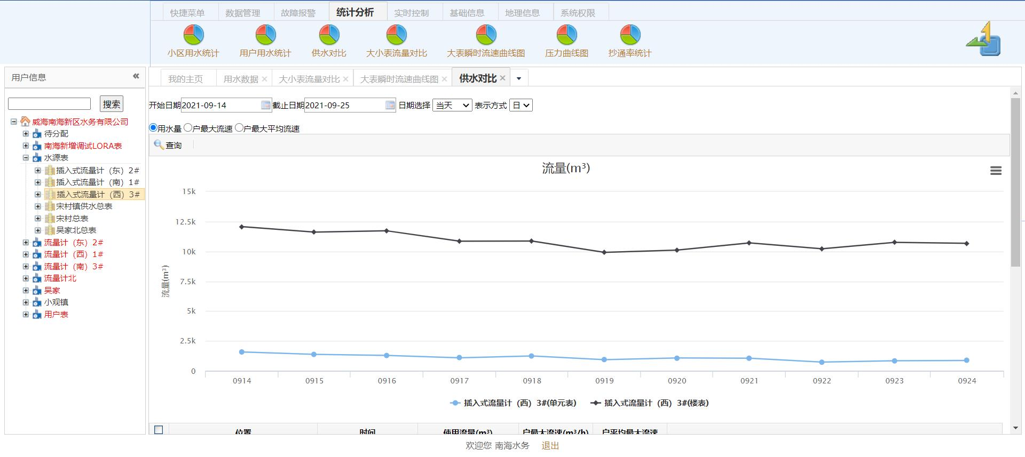
Task: Select the 户最大流速 radio button
Action: point(188,128)
